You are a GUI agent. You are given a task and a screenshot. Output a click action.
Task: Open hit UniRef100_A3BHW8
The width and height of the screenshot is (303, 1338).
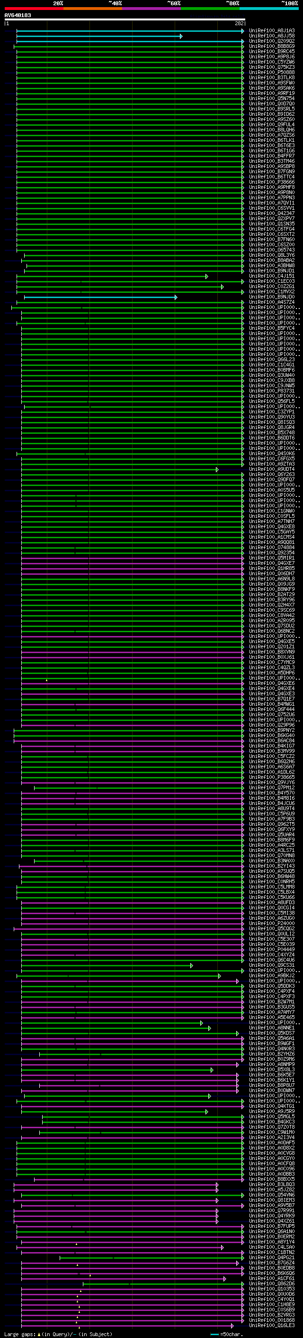coord(272,265)
